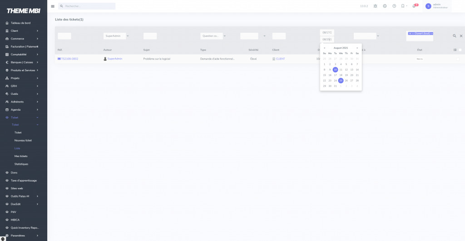Click the Banques | Caisses euro icon
The image size is (465, 241).
[x=7, y=62]
